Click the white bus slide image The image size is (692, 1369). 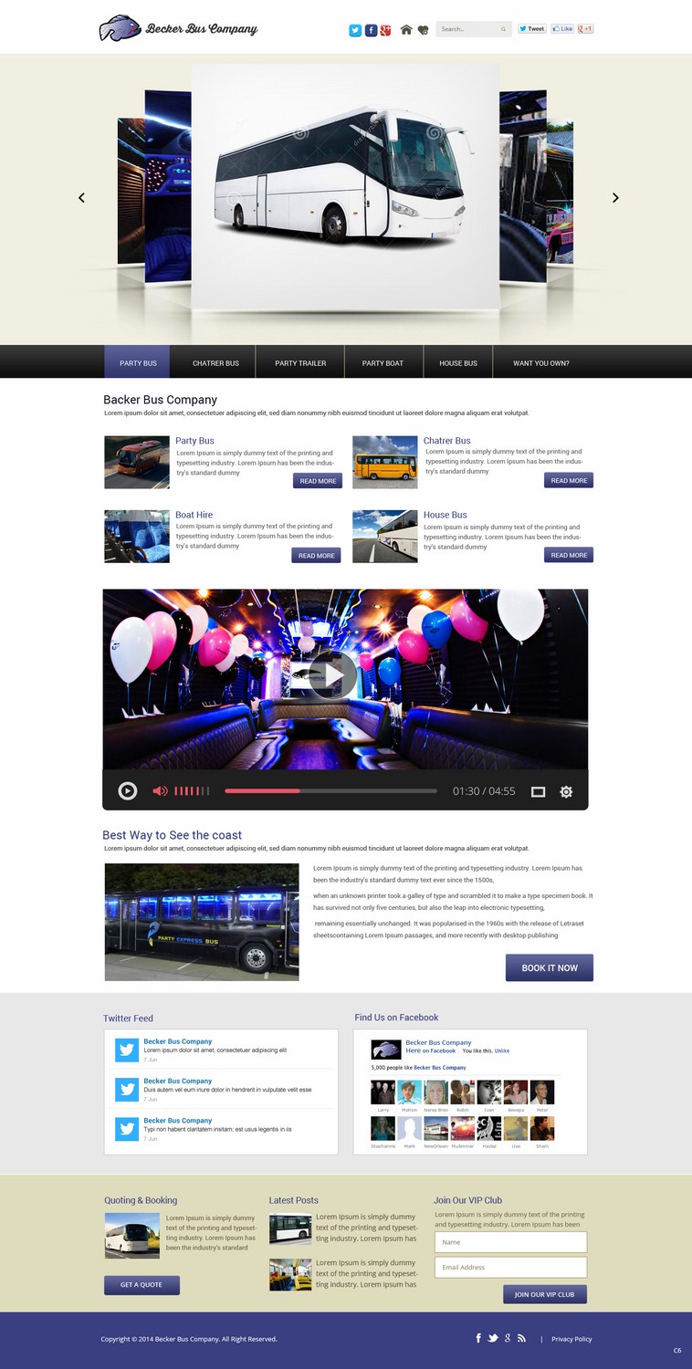(x=345, y=186)
